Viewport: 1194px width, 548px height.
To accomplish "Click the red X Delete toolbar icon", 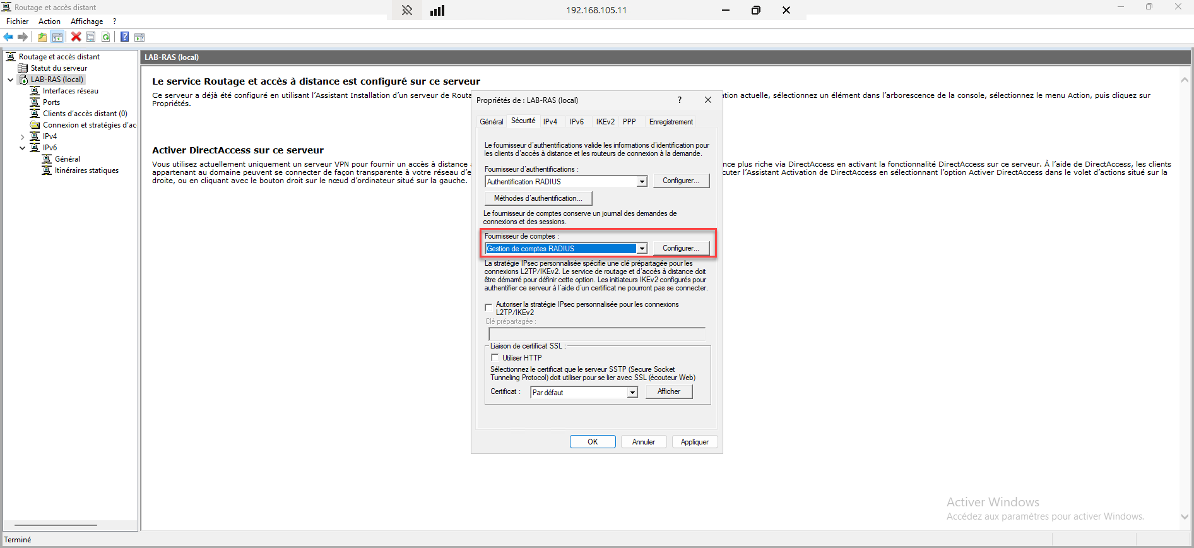I will point(76,37).
